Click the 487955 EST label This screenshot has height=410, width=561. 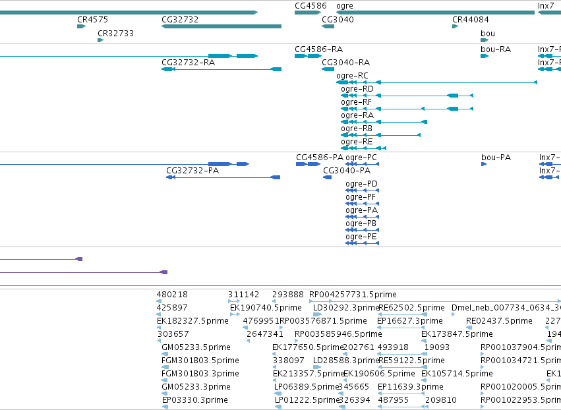pos(393,400)
